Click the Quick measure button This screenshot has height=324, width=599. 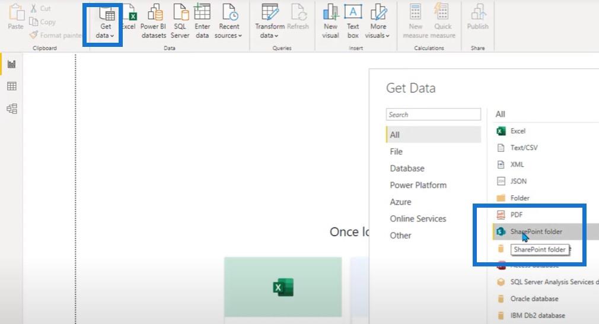[x=443, y=21]
